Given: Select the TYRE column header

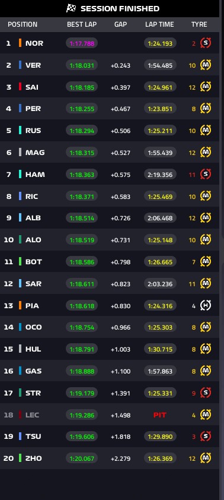Looking at the screenshot, I should coord(199,24).
